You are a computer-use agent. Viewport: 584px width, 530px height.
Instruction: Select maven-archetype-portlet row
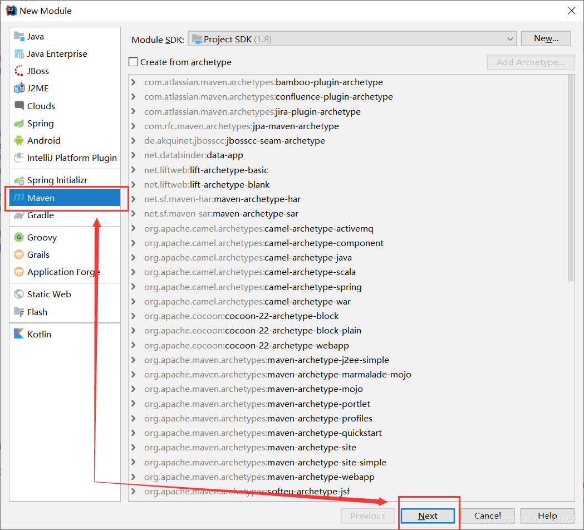click(x=348, y=404)
